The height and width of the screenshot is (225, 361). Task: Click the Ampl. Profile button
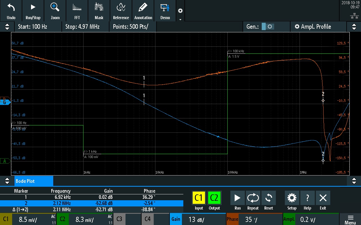(x=312, y=27)
